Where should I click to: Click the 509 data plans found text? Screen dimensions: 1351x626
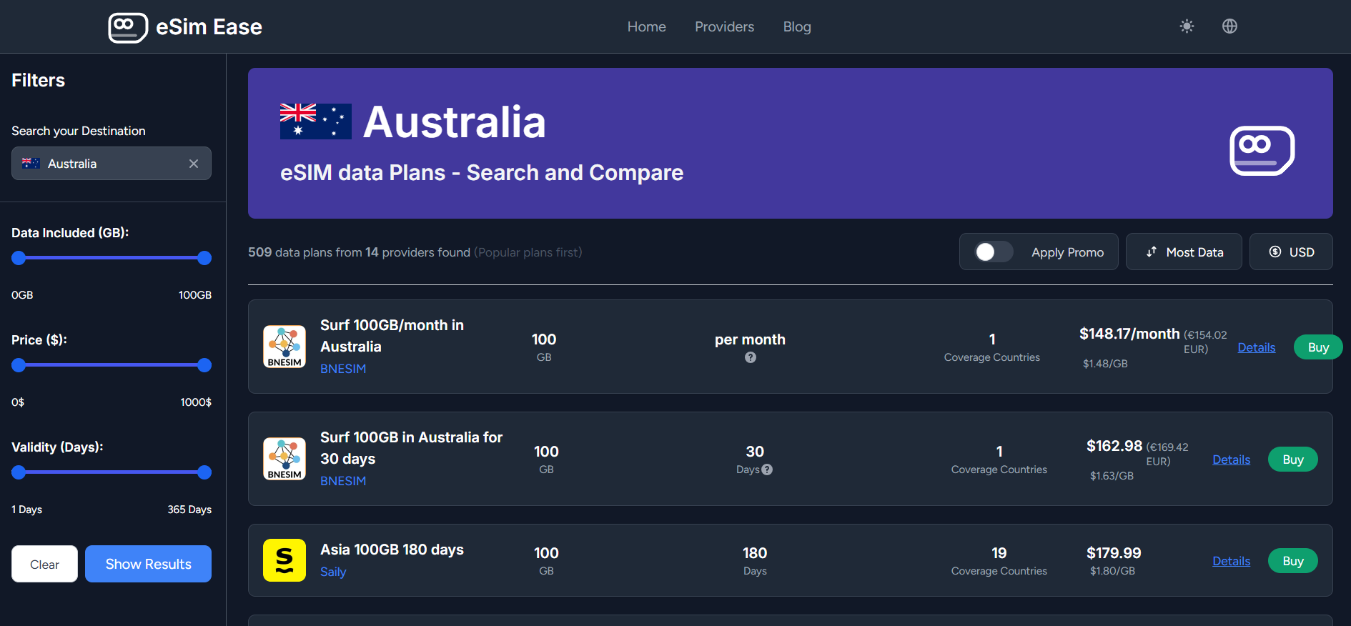pos(359,252)
